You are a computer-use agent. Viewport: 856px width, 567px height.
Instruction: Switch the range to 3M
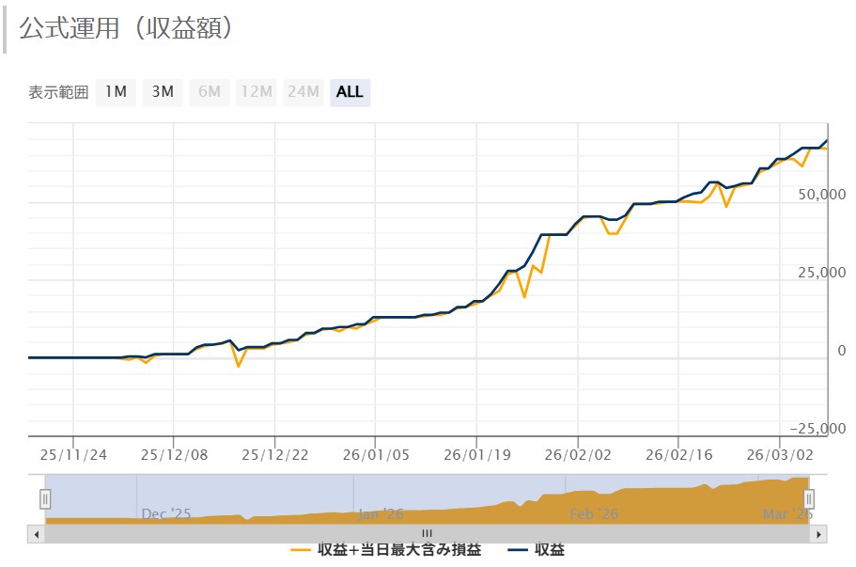pos(163,92)
